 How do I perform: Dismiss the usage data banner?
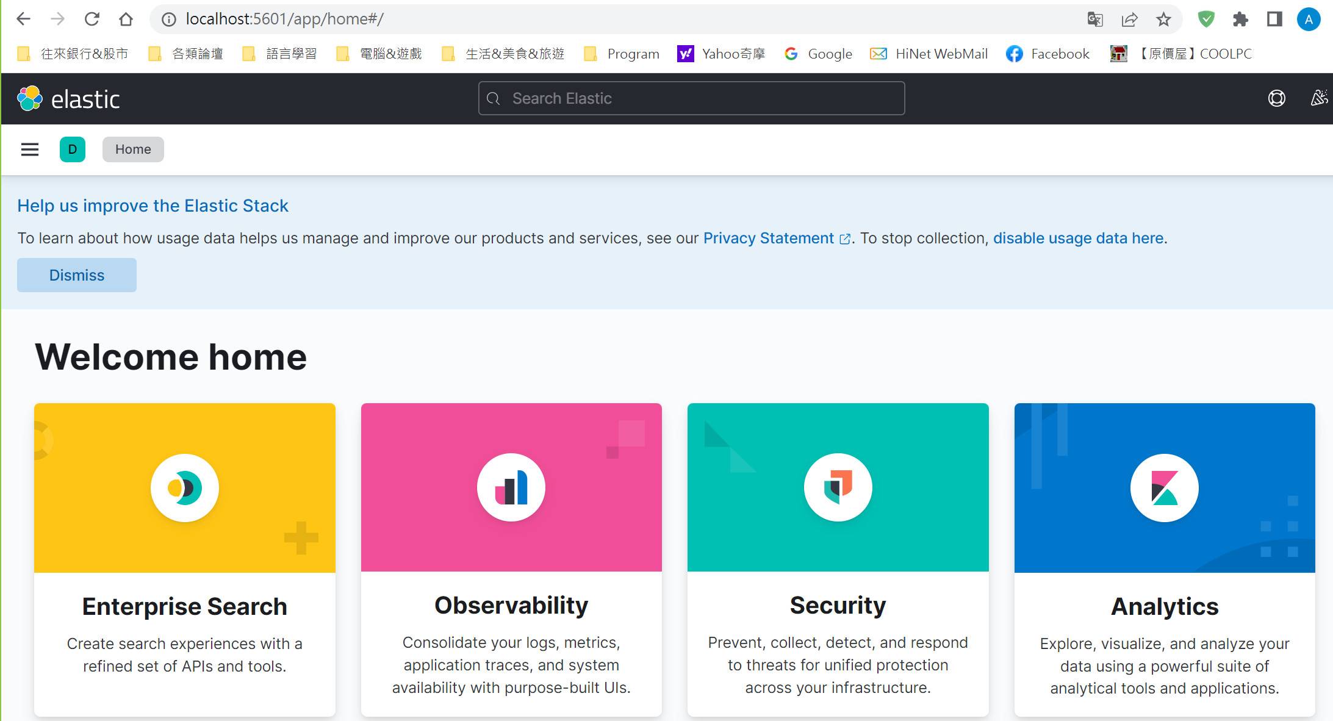click(77, 275)
